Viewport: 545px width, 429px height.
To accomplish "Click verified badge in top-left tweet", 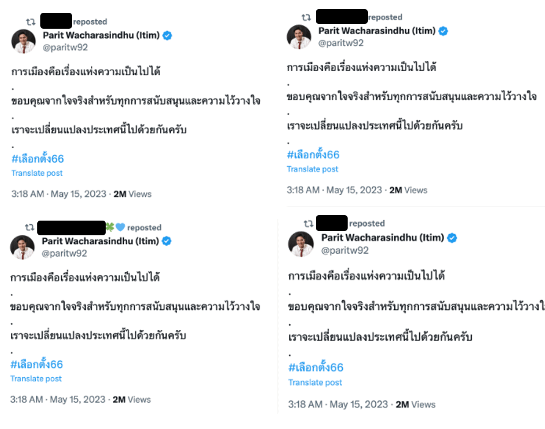I will click(167, 35).
